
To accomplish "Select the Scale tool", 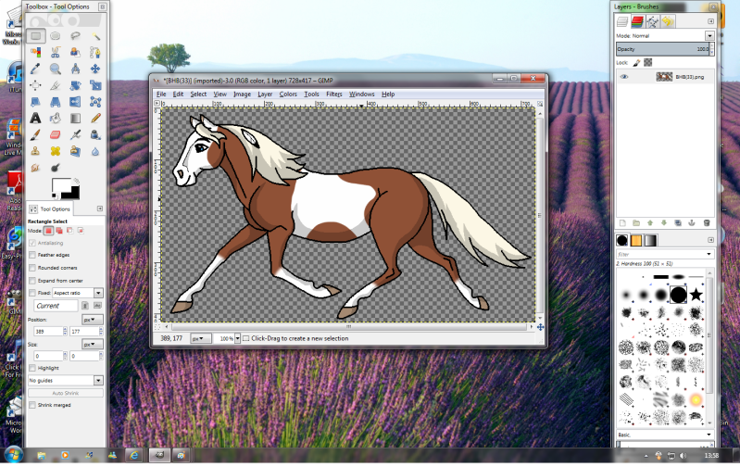I will point(95,85).
